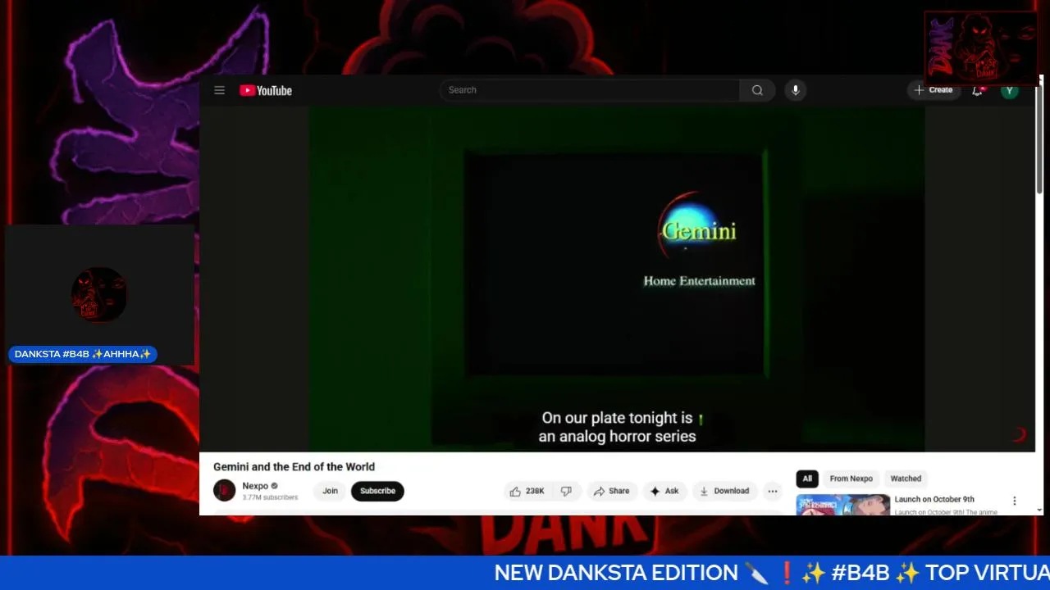The width and height of the screenshot is (1050, 590).
Task: Open the Nexpo channel avatar
Action: coord(224,491)
